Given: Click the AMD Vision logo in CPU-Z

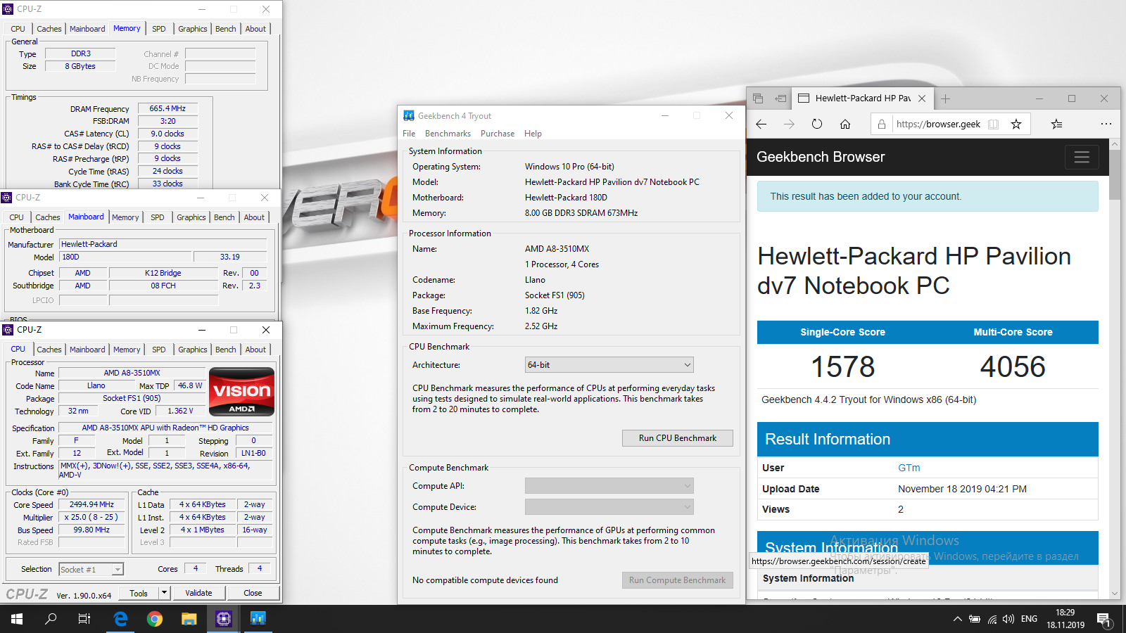Looking at the screenshot, I should tap(241, 392).
